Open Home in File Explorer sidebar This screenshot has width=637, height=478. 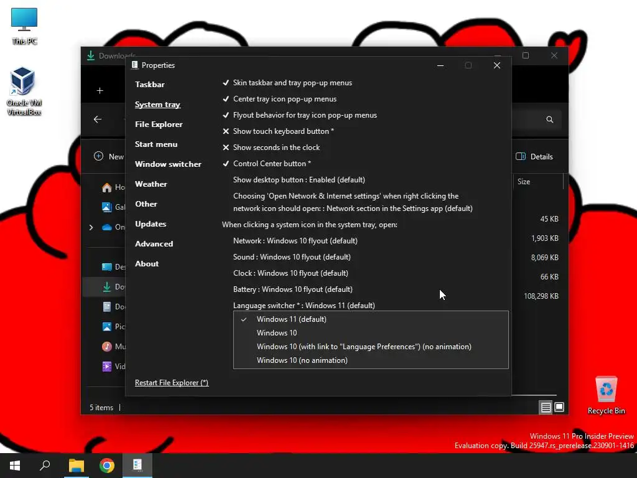(113, 187)
